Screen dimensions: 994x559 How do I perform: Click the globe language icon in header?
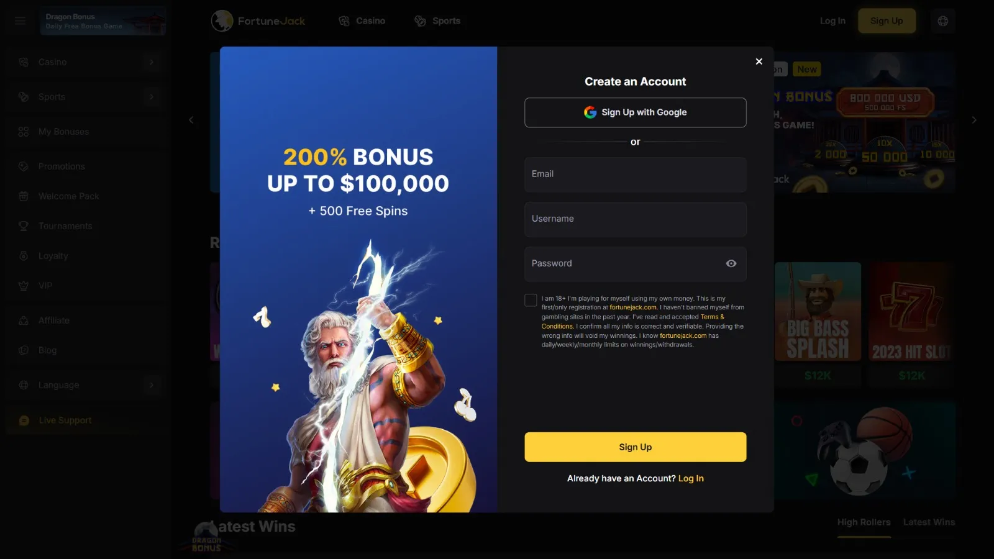click(x=942, y=21)
